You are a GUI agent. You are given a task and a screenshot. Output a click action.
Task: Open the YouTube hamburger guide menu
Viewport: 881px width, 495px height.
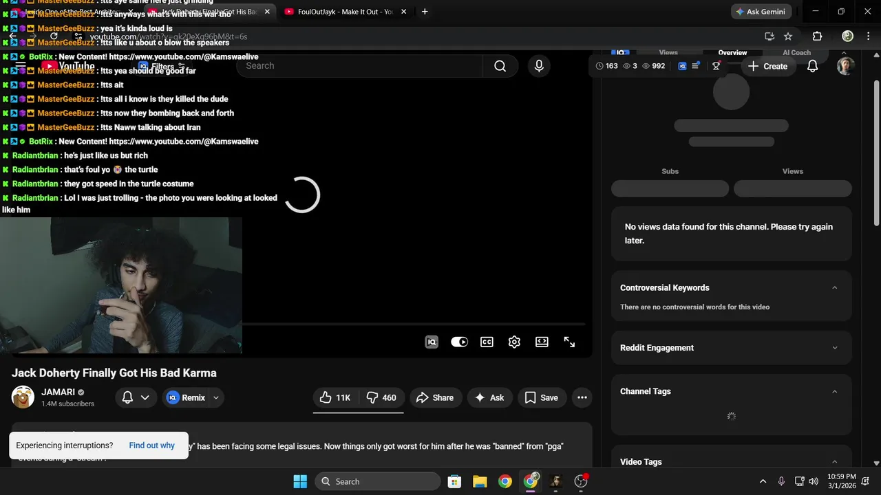20,66
